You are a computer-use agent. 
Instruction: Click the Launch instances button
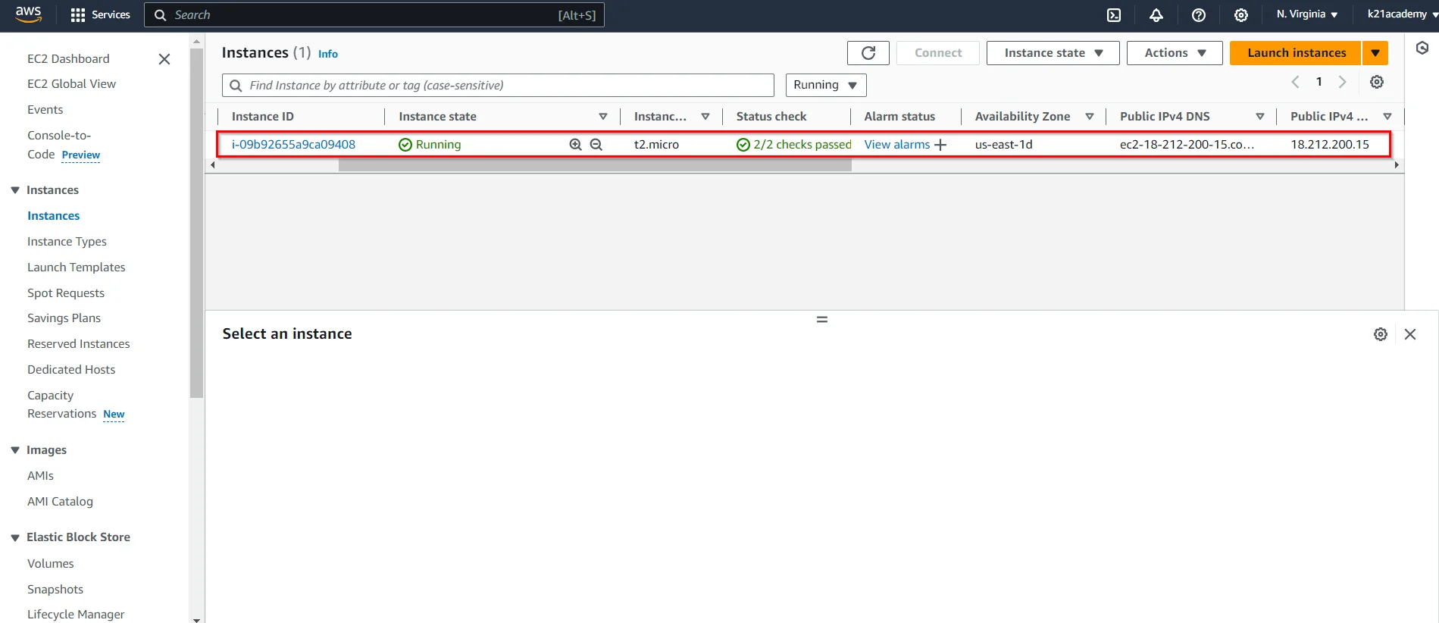1296,53
